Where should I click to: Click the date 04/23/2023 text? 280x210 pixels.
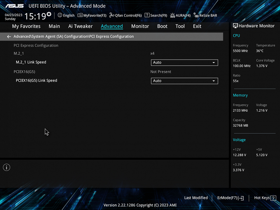point(14,15)
